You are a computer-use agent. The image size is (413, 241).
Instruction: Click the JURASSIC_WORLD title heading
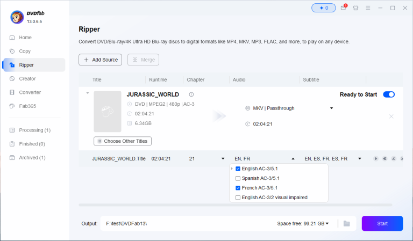pos(153,94)
